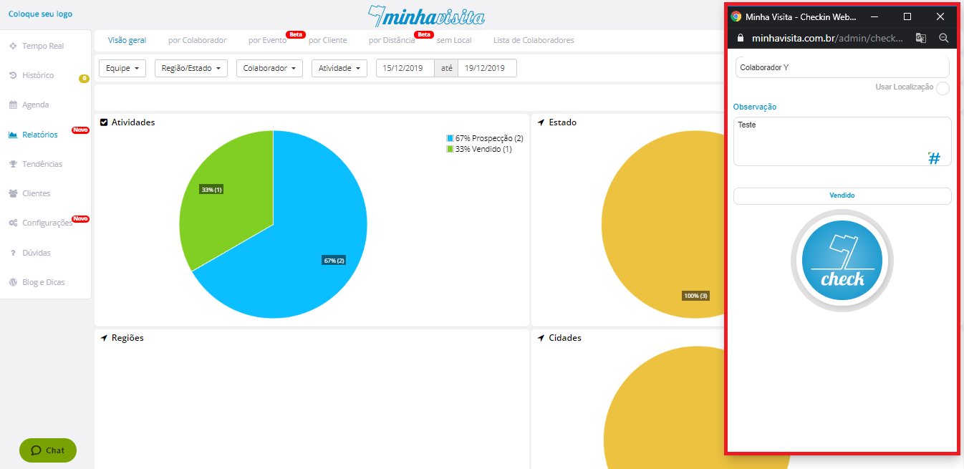Click the translate page icon

(921, 38)
